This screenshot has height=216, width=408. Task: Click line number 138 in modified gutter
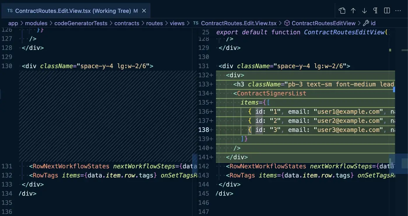(x=204, y=130)
